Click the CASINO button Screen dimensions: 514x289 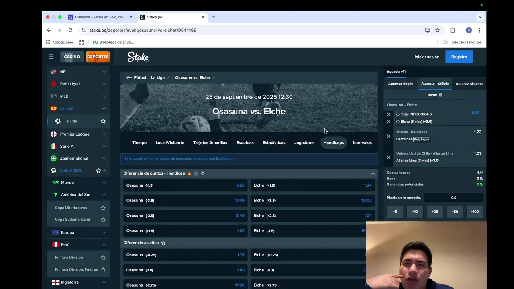click(72, 57)
